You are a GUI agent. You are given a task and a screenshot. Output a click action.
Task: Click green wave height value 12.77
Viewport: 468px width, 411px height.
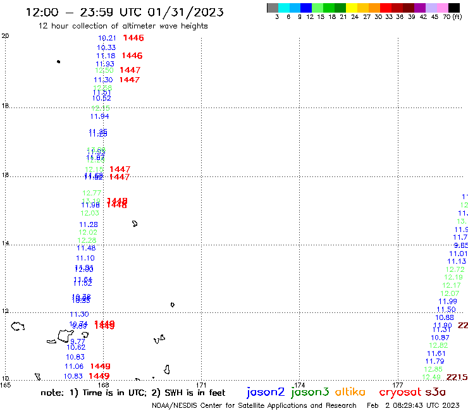coord(92,193)
